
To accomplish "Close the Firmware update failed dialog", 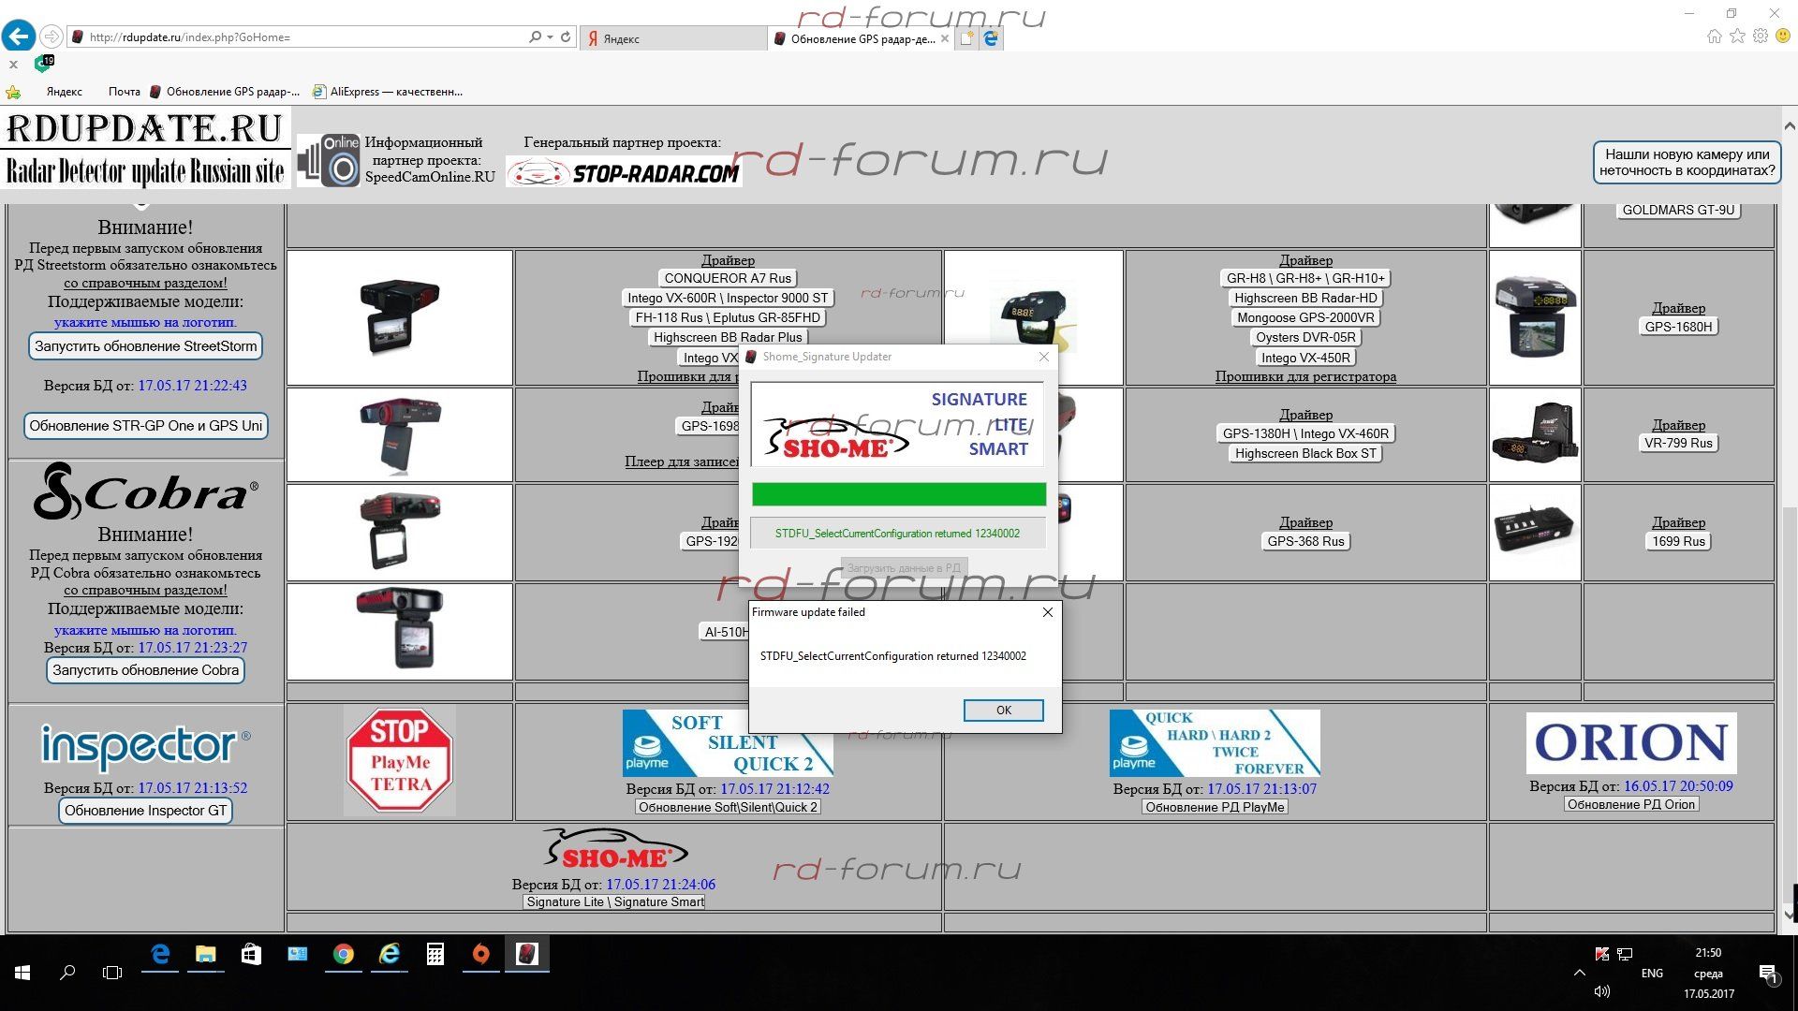I will coord(1048,612).
